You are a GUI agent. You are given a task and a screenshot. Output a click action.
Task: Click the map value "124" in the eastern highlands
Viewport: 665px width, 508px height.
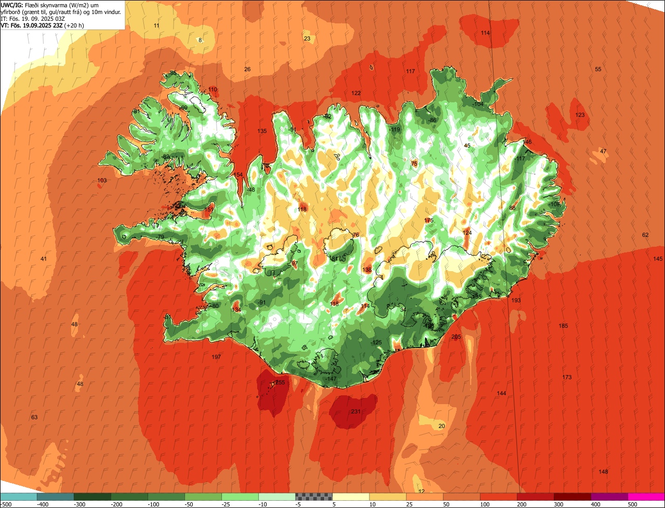point(467,233)
